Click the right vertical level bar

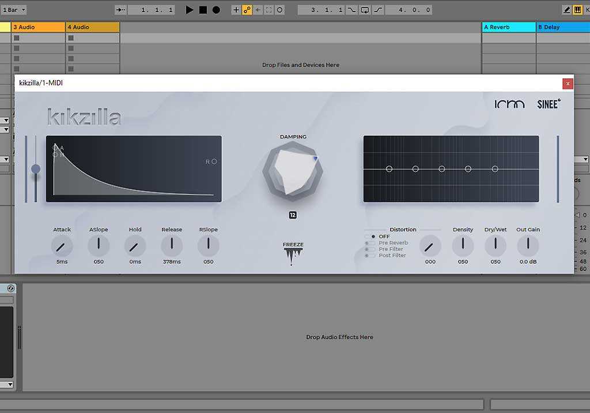point(558,169)
